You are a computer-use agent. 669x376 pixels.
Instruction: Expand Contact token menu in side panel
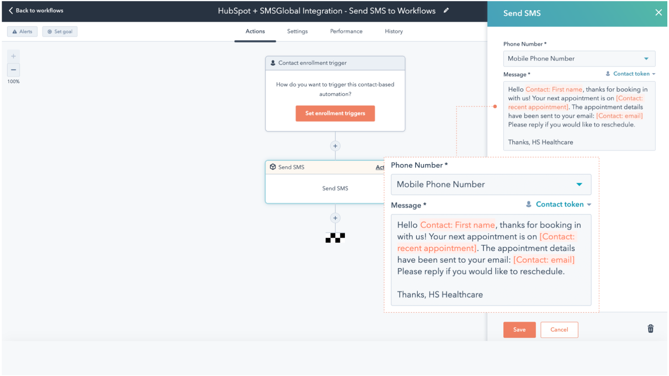pyautogui.click(x=631, y=74)
